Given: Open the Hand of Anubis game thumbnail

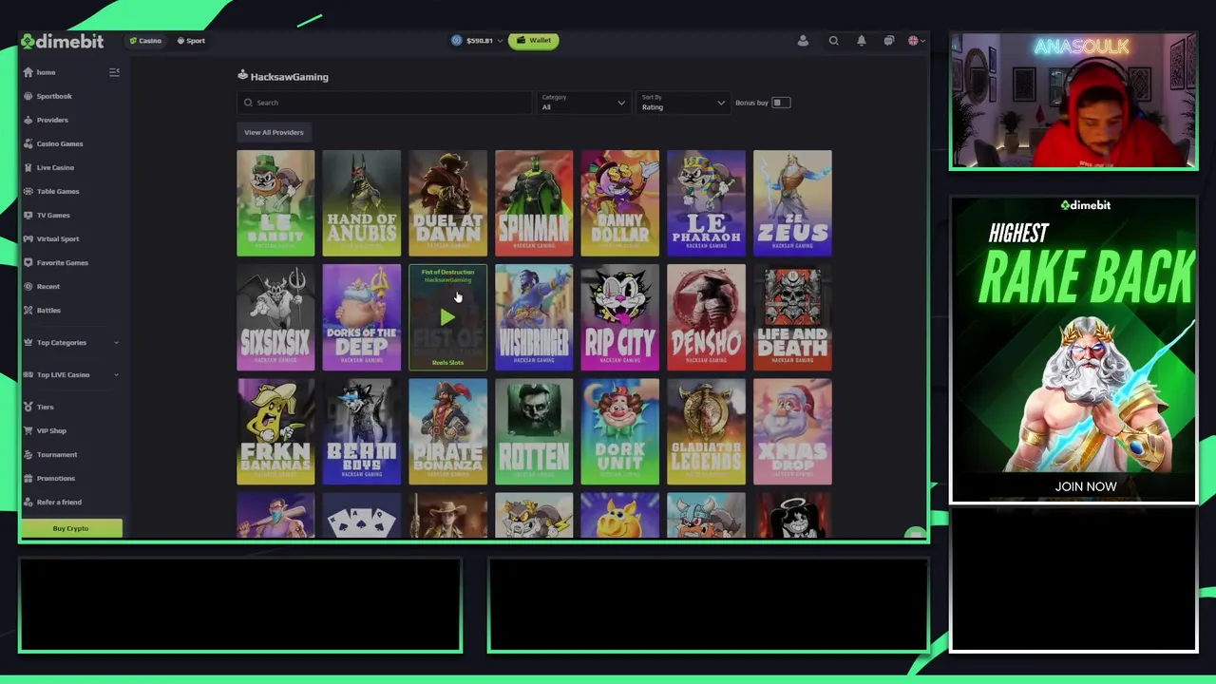Looking at the screenshot, I should 361,203.
